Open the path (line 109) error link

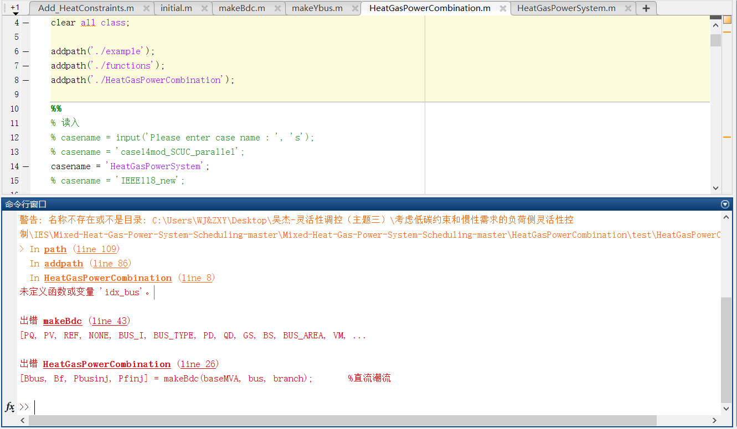(x=55, y=249)
